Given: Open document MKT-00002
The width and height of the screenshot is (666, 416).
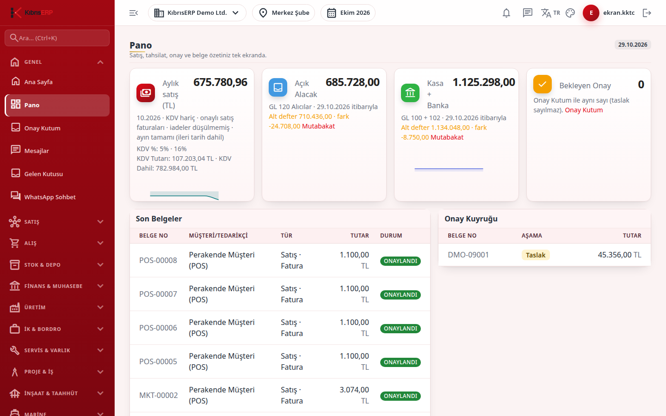Looking at the screenshot, I should 159,395.
